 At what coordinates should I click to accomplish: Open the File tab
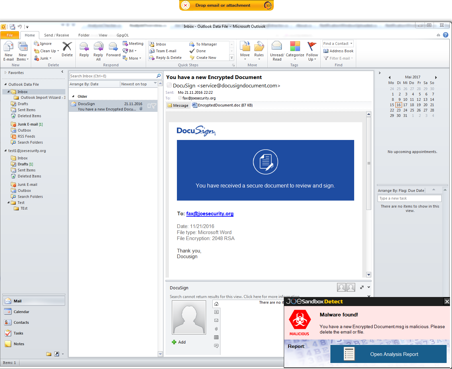(x=10, y=35)
